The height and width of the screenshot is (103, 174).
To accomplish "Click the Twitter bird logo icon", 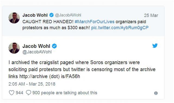I will click(155, 46).
